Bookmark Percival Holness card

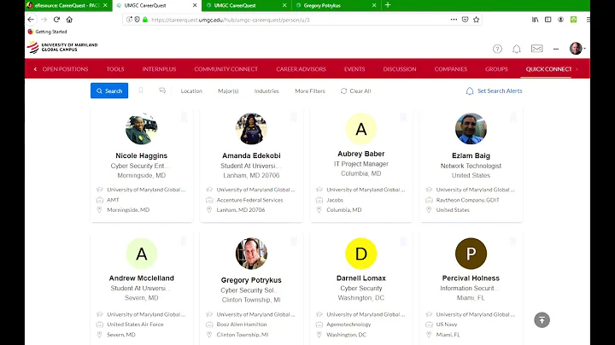513,241
